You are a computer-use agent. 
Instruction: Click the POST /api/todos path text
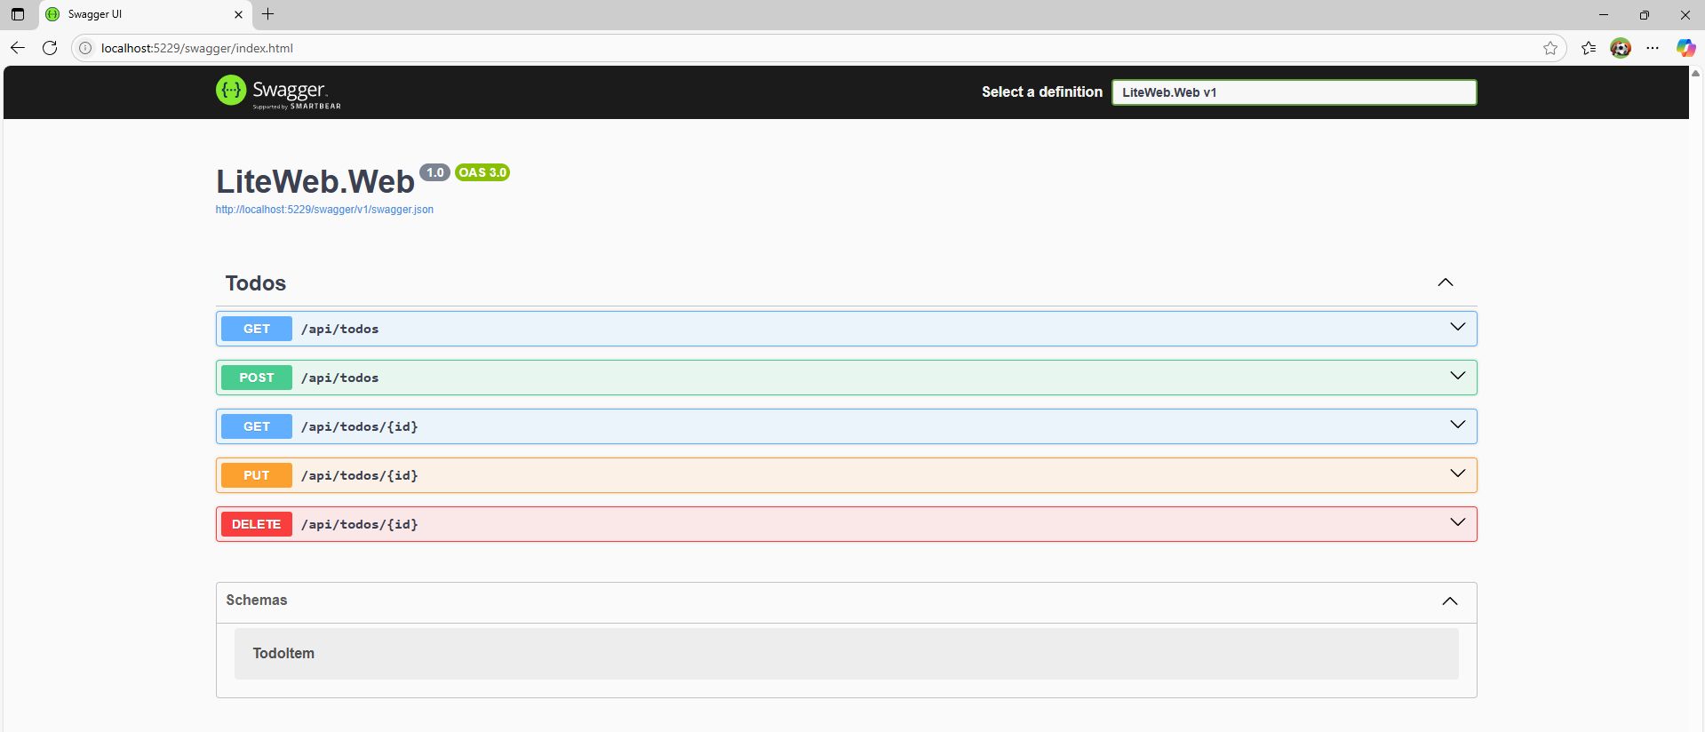[340, 378]
